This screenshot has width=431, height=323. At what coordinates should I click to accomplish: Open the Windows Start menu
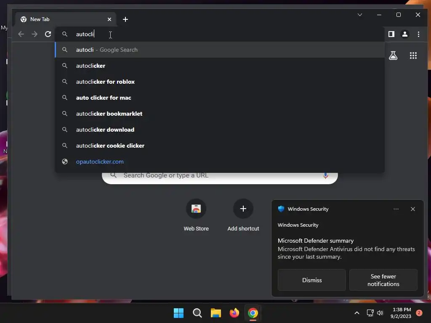178,313
